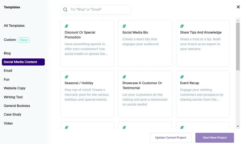This screenshot has width=244, height=144.
Task: Click hashtag icon on Showcase A Customer card
Action: pyautogui.click(x=124, y=77)
